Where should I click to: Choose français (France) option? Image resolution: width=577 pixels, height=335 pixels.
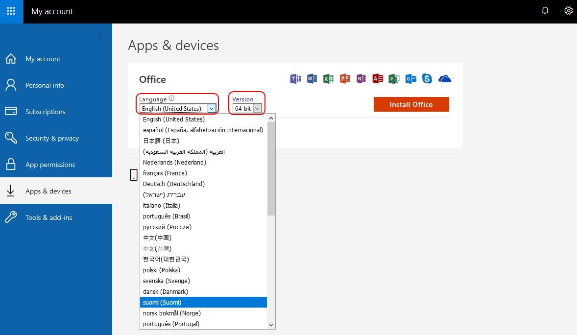pos(203,173)
